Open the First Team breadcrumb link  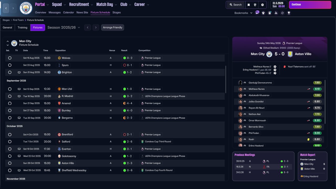point(19,20)
